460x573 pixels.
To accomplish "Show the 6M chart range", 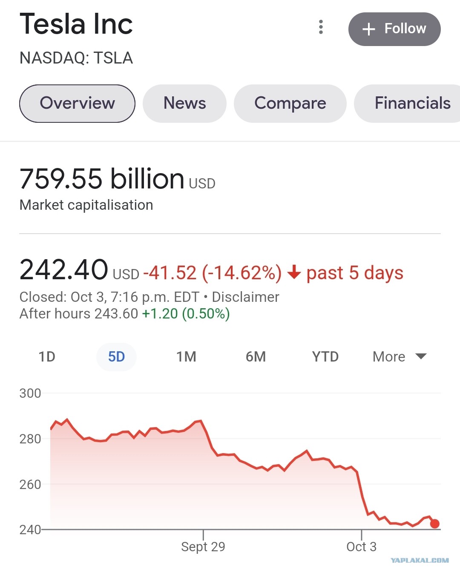I will [256, 356].
